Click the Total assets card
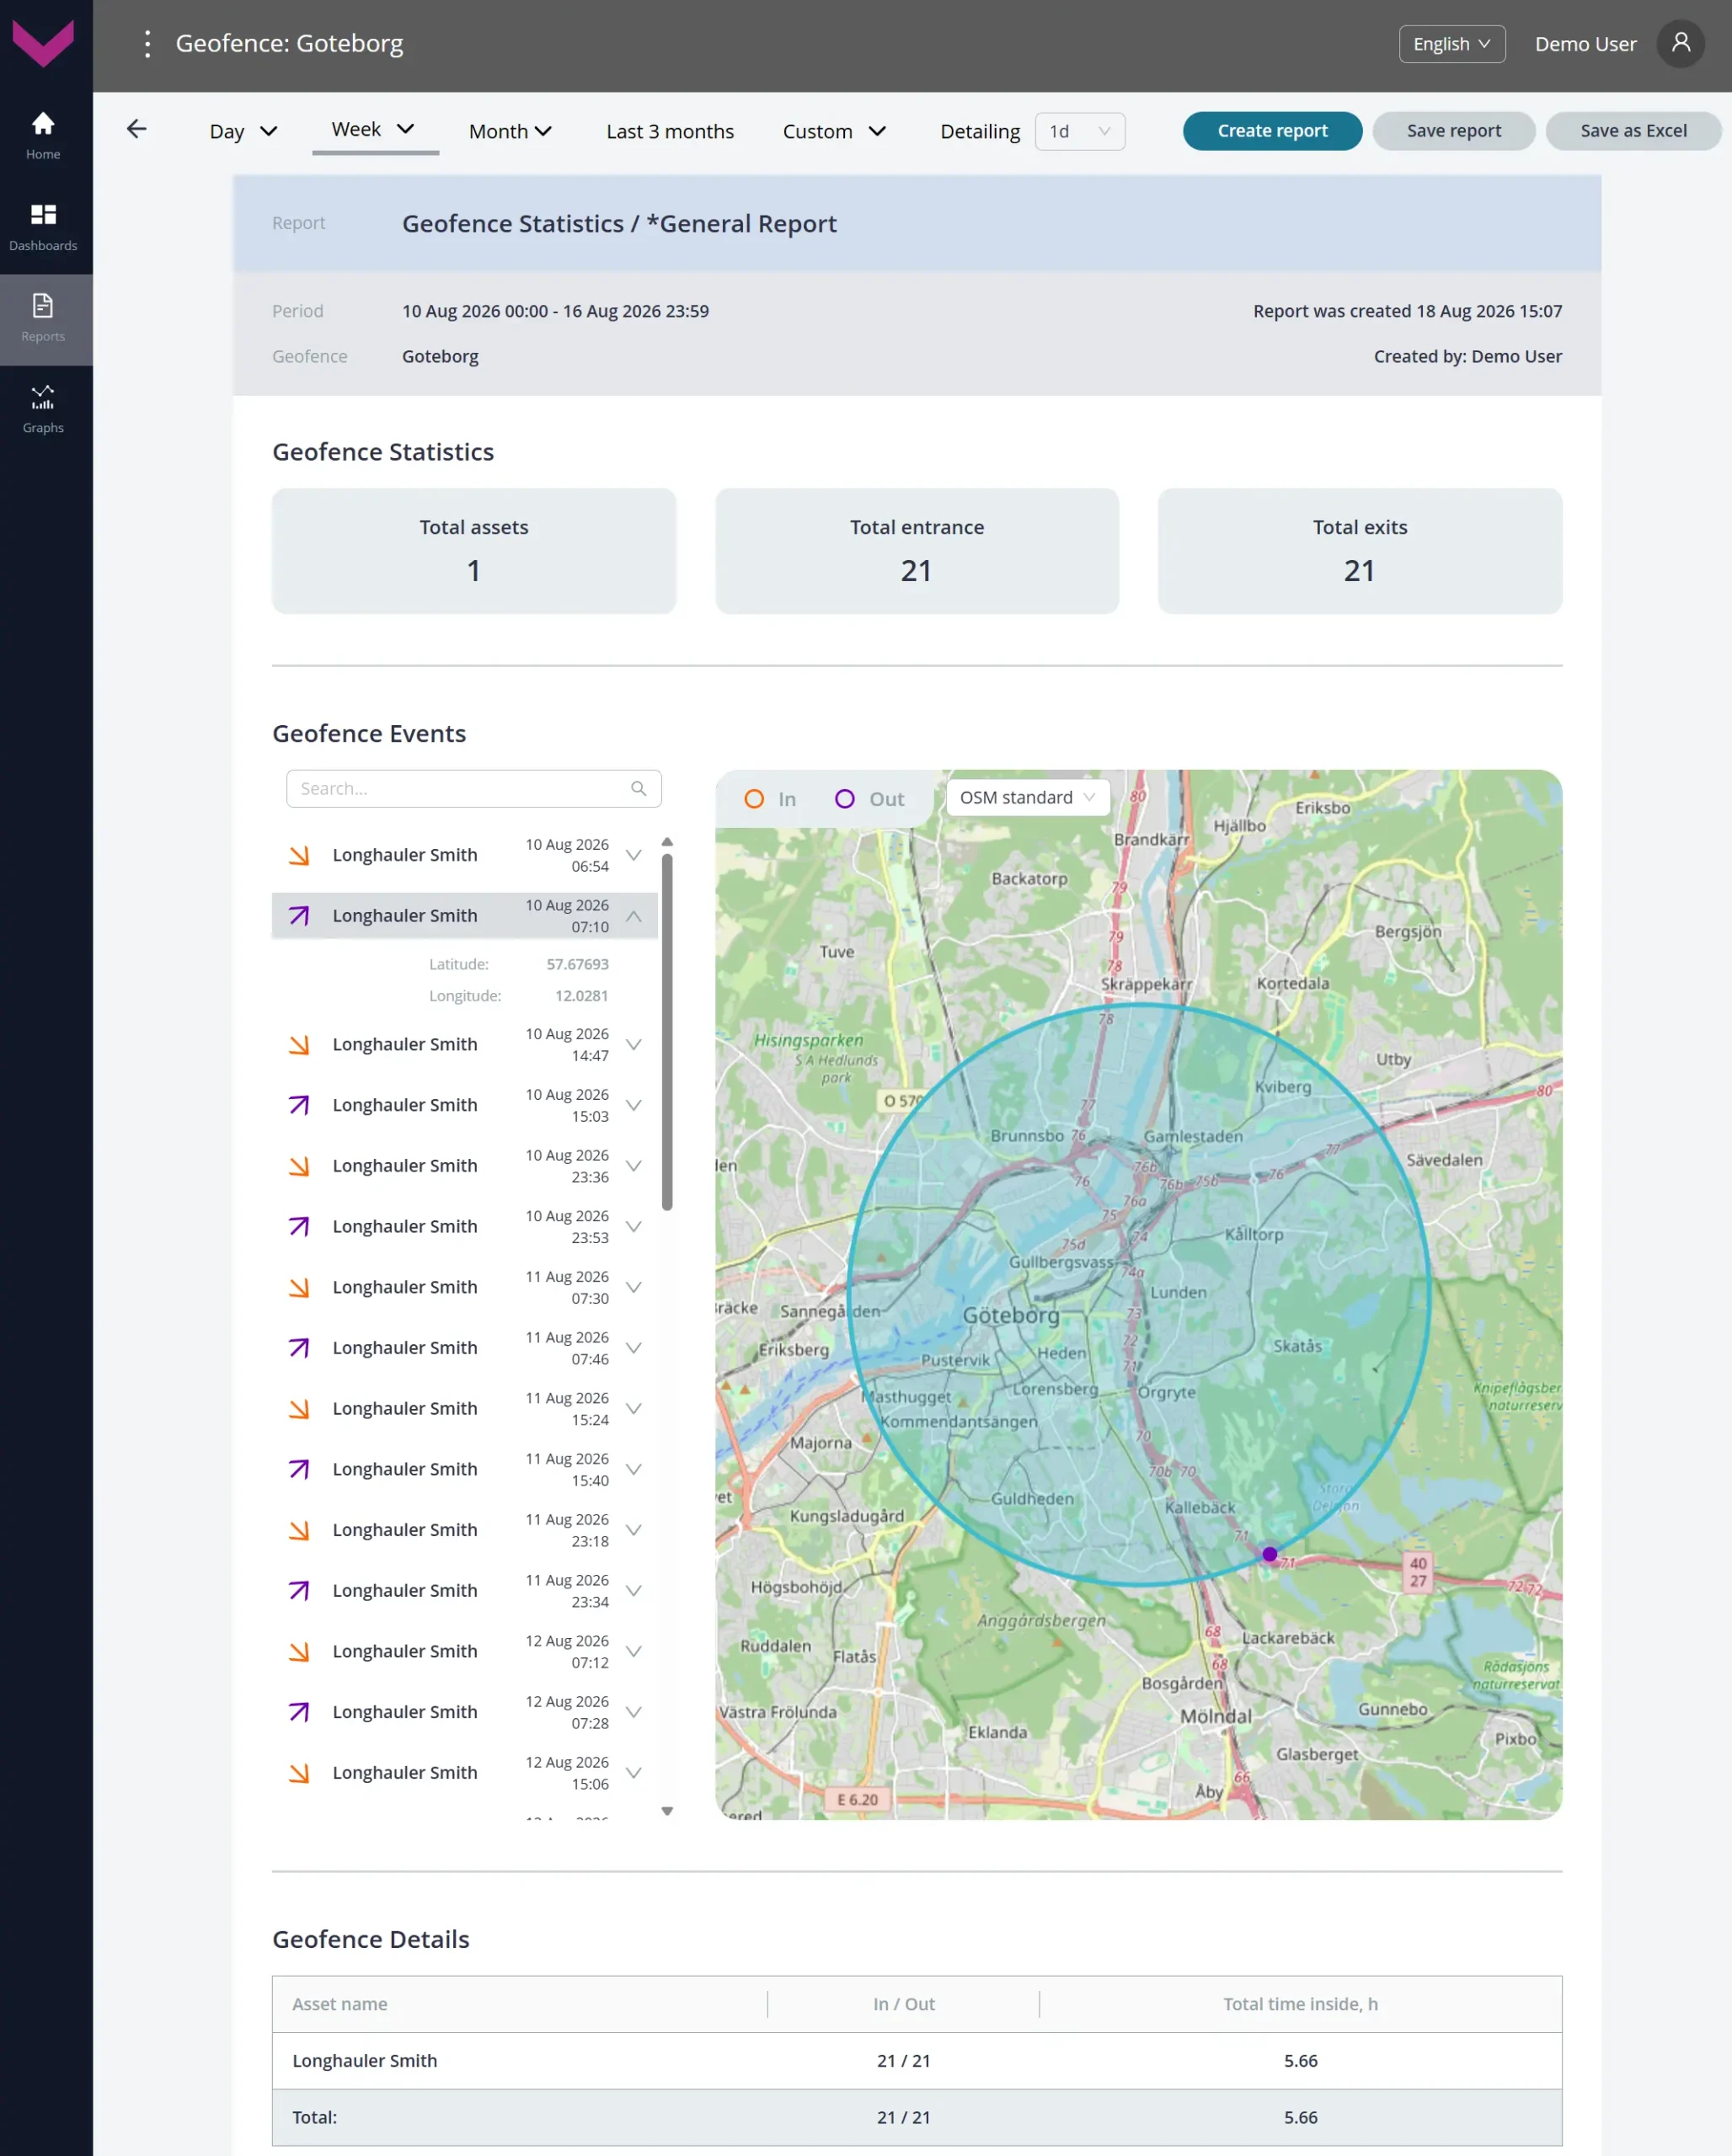Image resolution: width=1732 pixels, height=2156 pixels. tap(474, 551)
